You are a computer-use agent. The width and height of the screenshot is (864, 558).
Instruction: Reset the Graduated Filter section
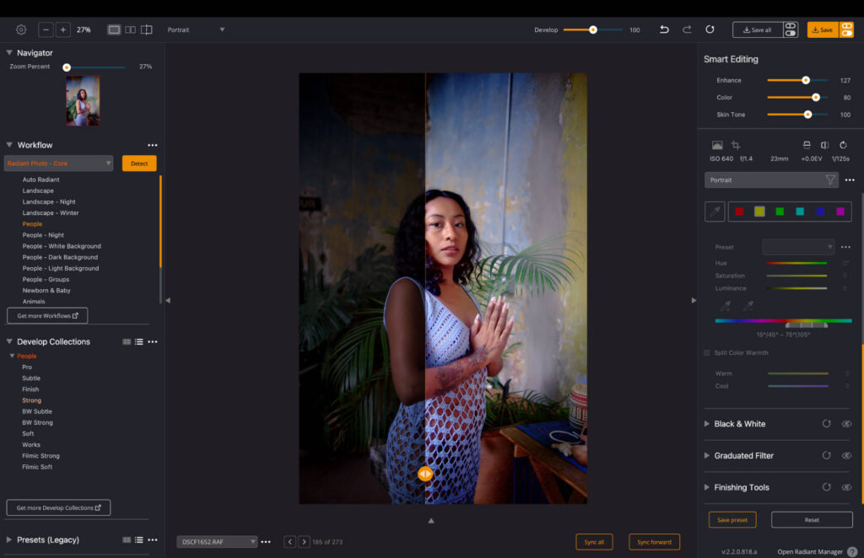point(827,456)
